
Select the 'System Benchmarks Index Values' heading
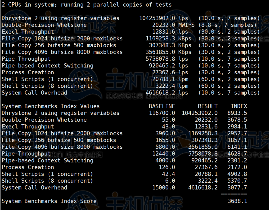51,106
